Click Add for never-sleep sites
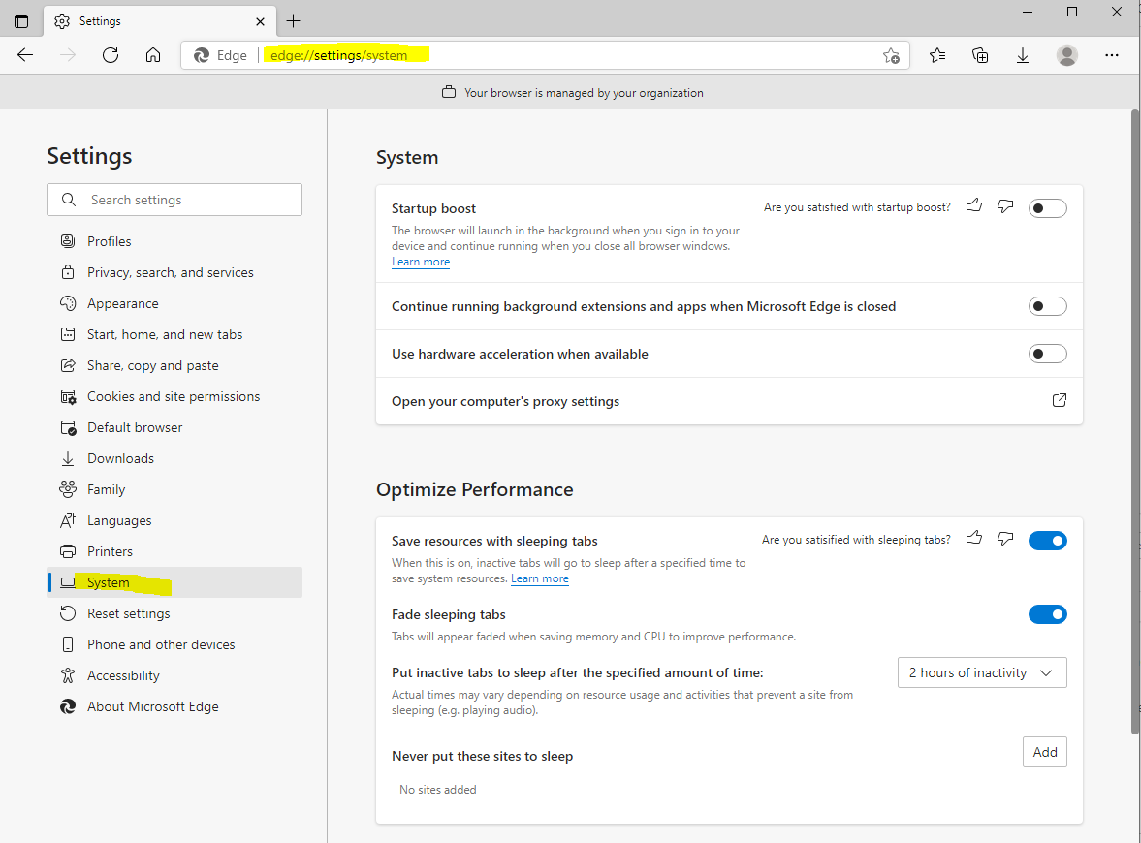1141x843 pixels. pyautogui.click(x=1044, y=752)
